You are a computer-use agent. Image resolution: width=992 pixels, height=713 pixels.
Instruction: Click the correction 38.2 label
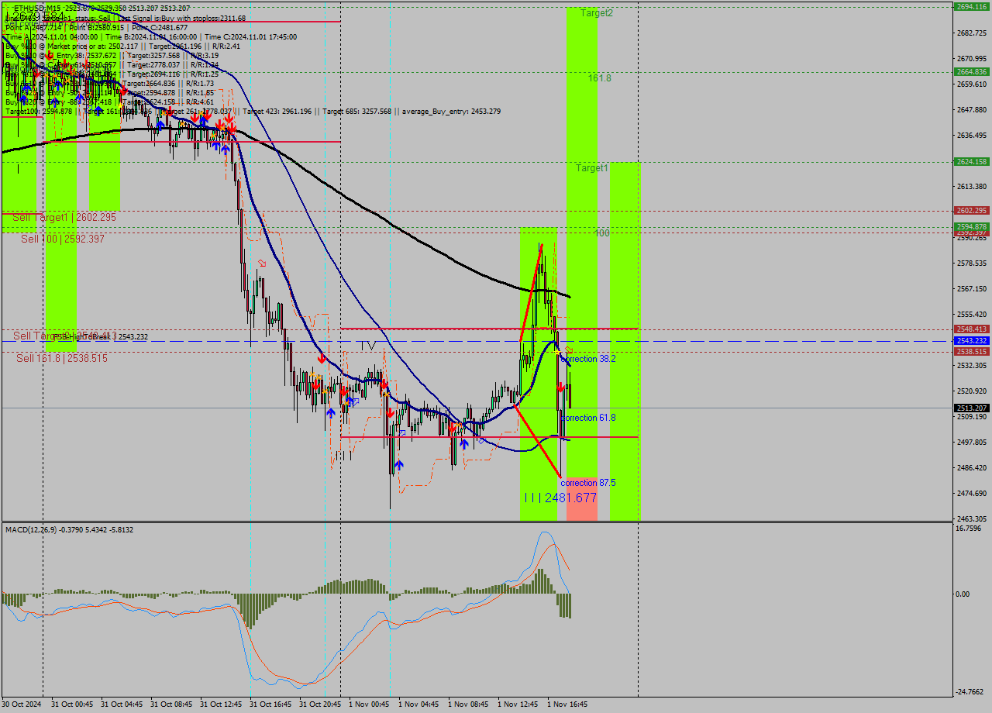588,360
